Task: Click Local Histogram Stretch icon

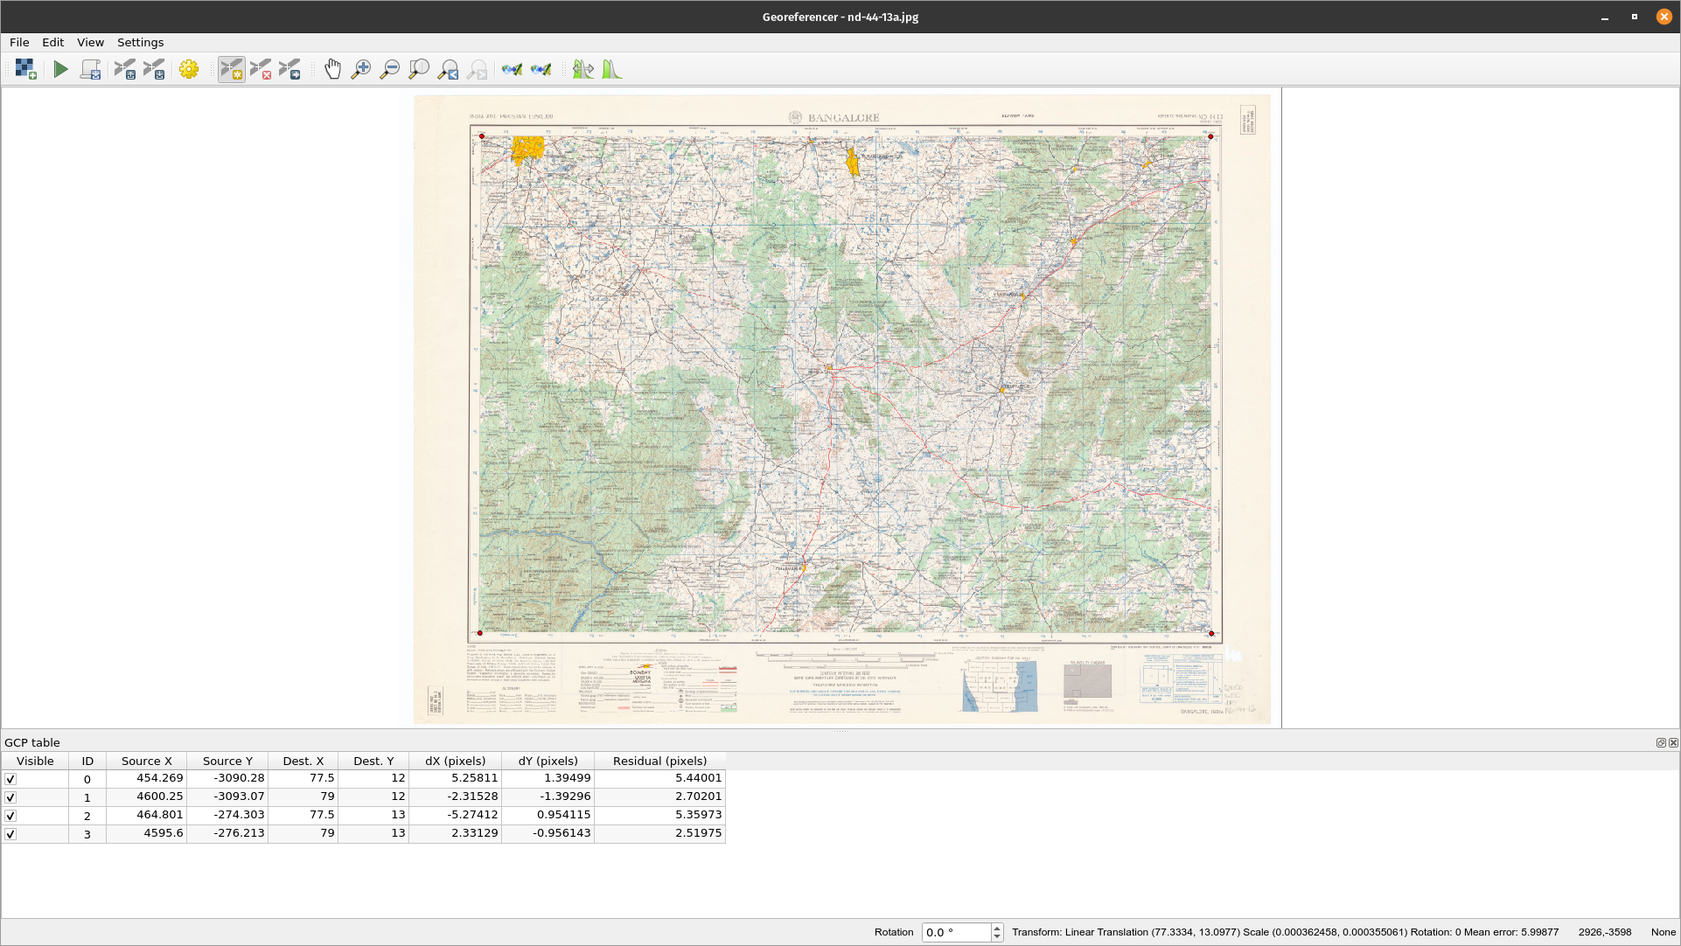Action: (611, 69)
